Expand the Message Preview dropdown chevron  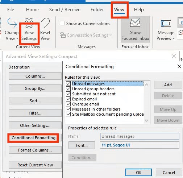click(x=174, y=38)
